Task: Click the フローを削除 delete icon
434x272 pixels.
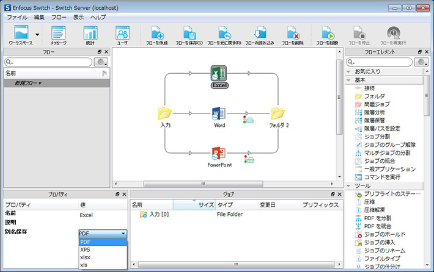Action: 293,35
